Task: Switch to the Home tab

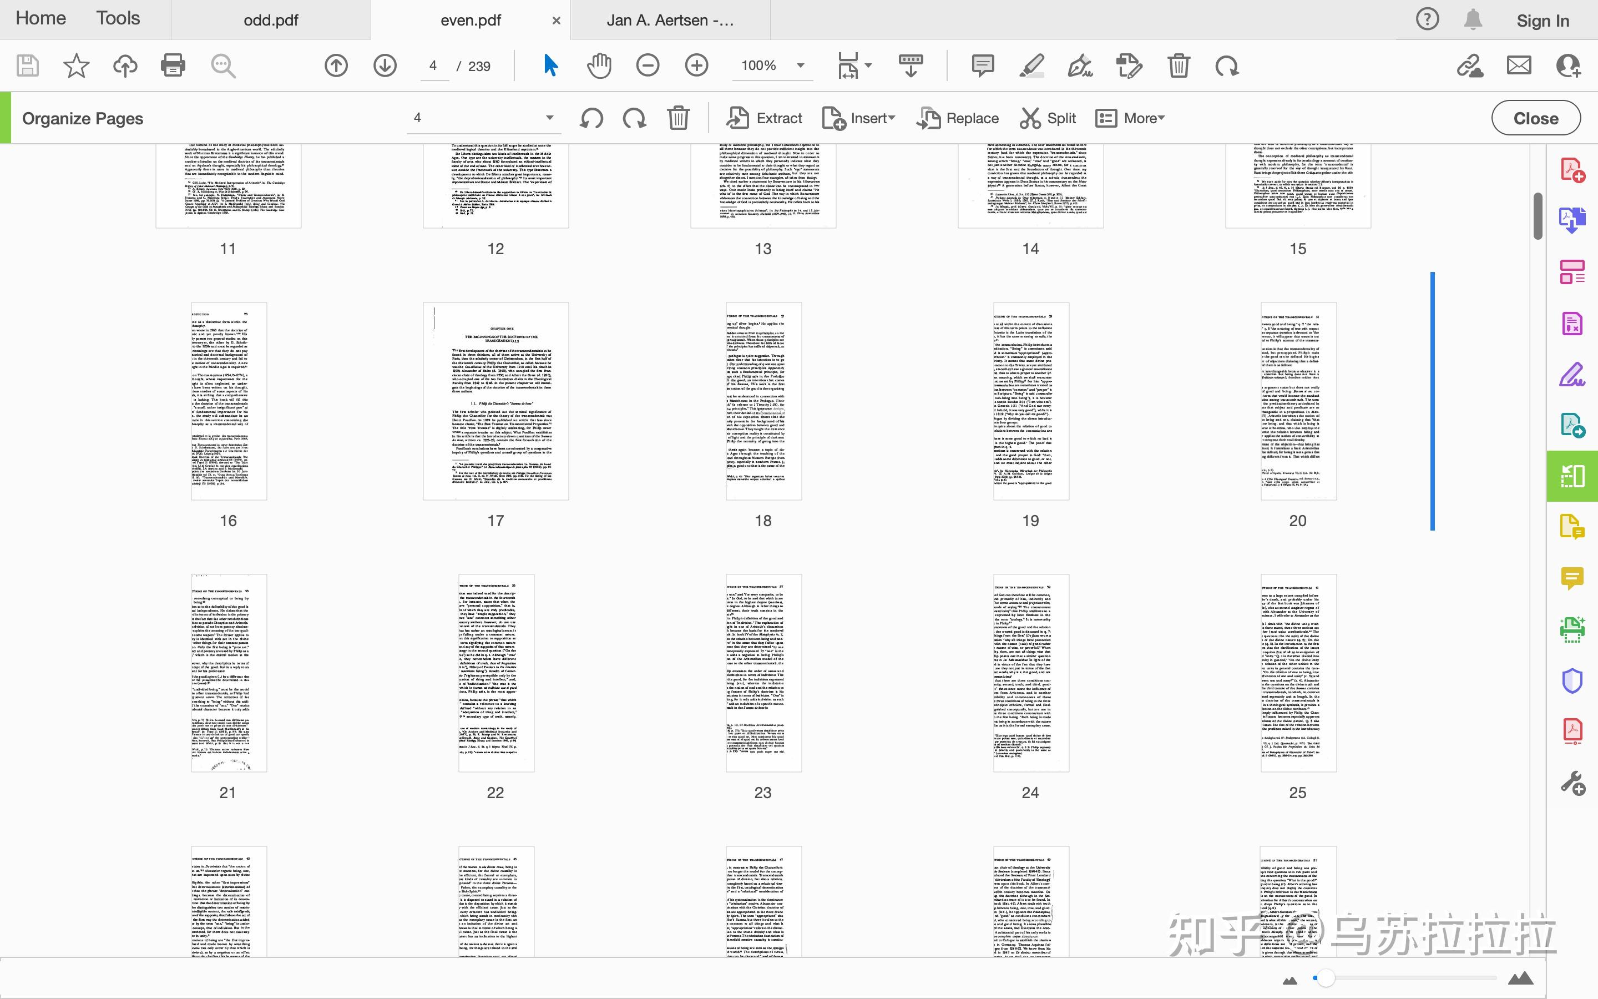Action: tap(41, 18)
